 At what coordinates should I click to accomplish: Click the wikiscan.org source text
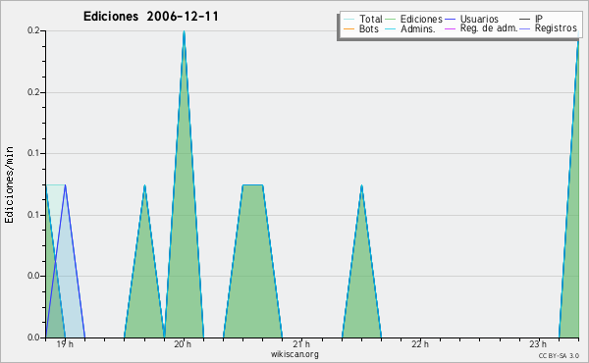click(x=294, y=354)
